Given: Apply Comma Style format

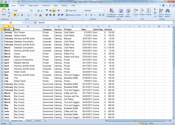Looking at the screenshot, I should [95, 15].
